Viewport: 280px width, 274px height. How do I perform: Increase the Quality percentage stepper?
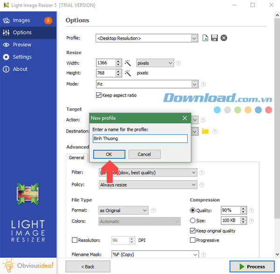pos(243,209)
